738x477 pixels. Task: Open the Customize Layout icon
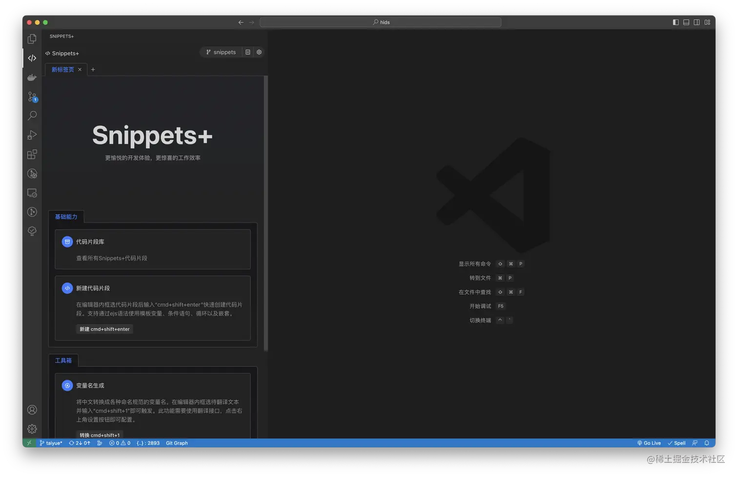708,22
